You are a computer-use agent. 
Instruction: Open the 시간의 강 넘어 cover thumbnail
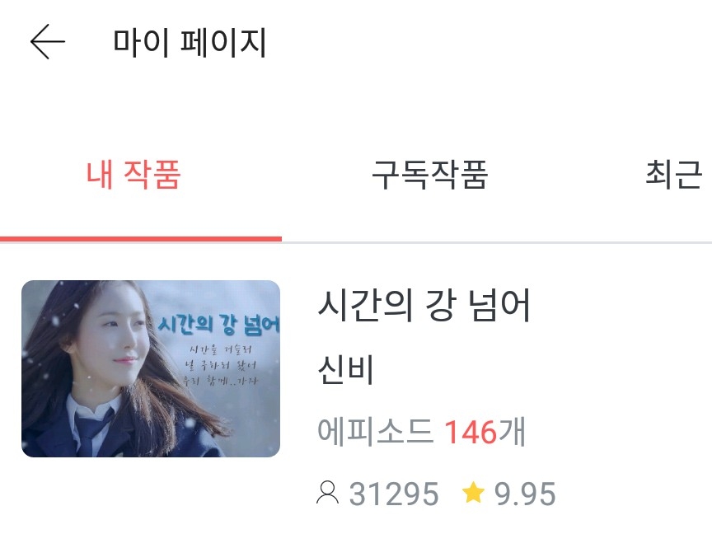(151, 368)
